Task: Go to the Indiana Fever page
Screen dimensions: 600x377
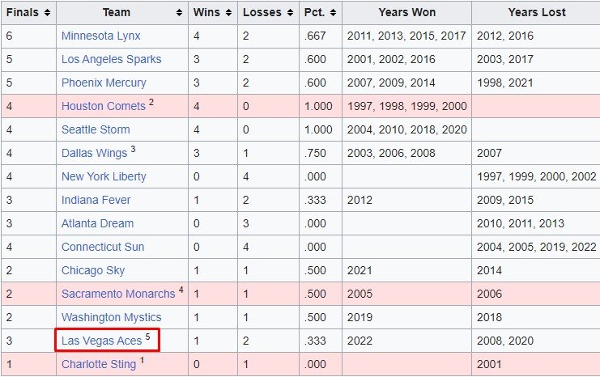Action: pos(96,201)
